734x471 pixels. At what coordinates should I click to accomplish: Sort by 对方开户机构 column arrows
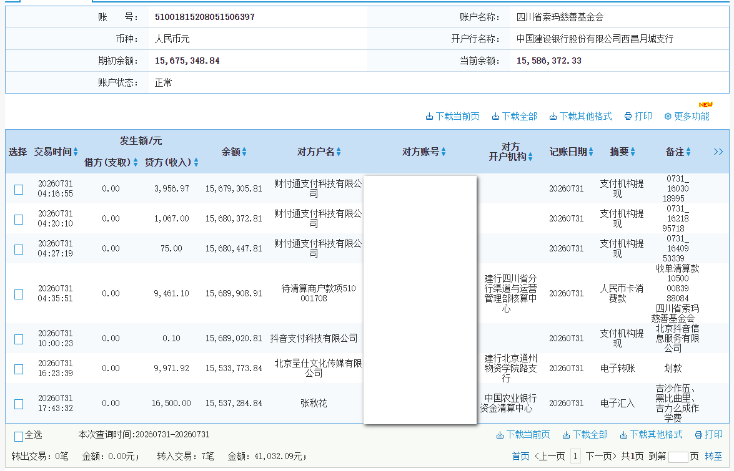pyautogui.click(x=530, y=157)
